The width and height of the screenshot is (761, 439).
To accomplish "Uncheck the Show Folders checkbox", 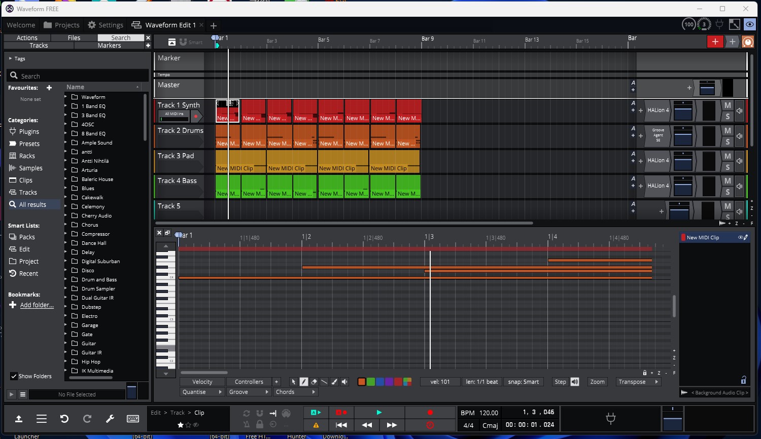I will [x=14, y=376].
